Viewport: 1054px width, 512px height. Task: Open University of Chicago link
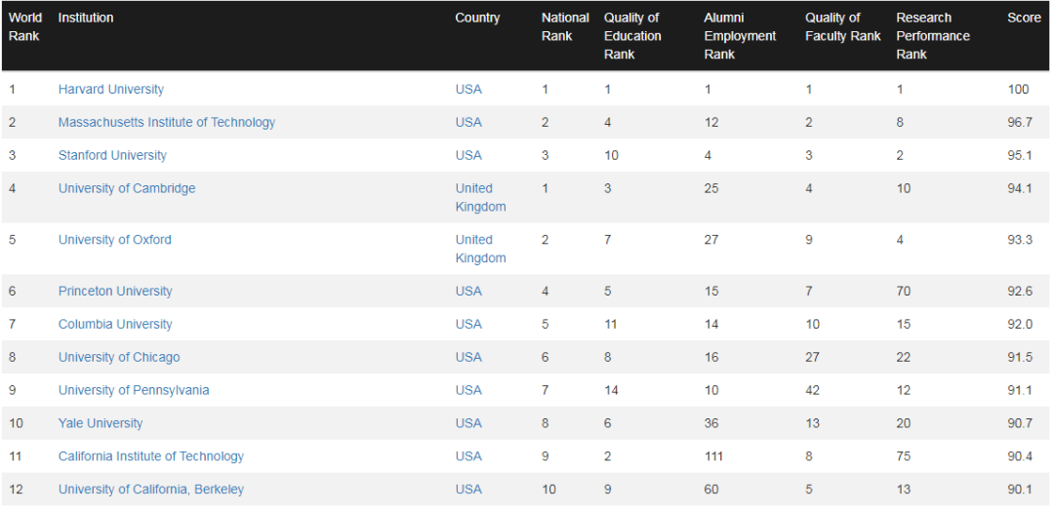(119, 357)
